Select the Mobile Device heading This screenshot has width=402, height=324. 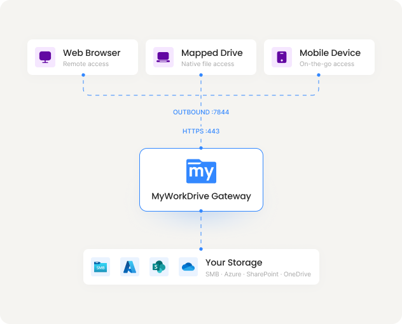[x=330, y=53]
